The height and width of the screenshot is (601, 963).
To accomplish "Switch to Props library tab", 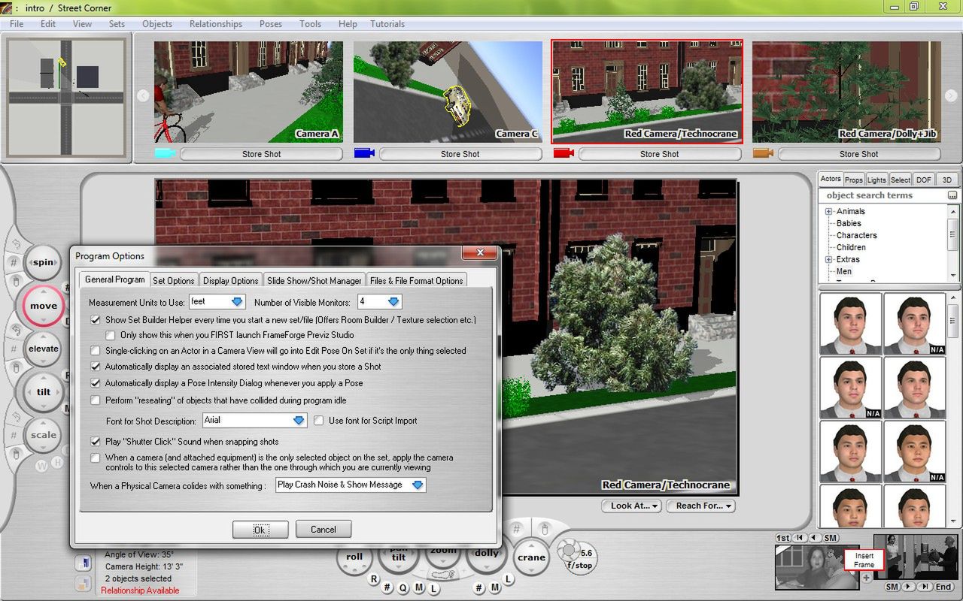I will pyautogui.click(x=854, y=180).
